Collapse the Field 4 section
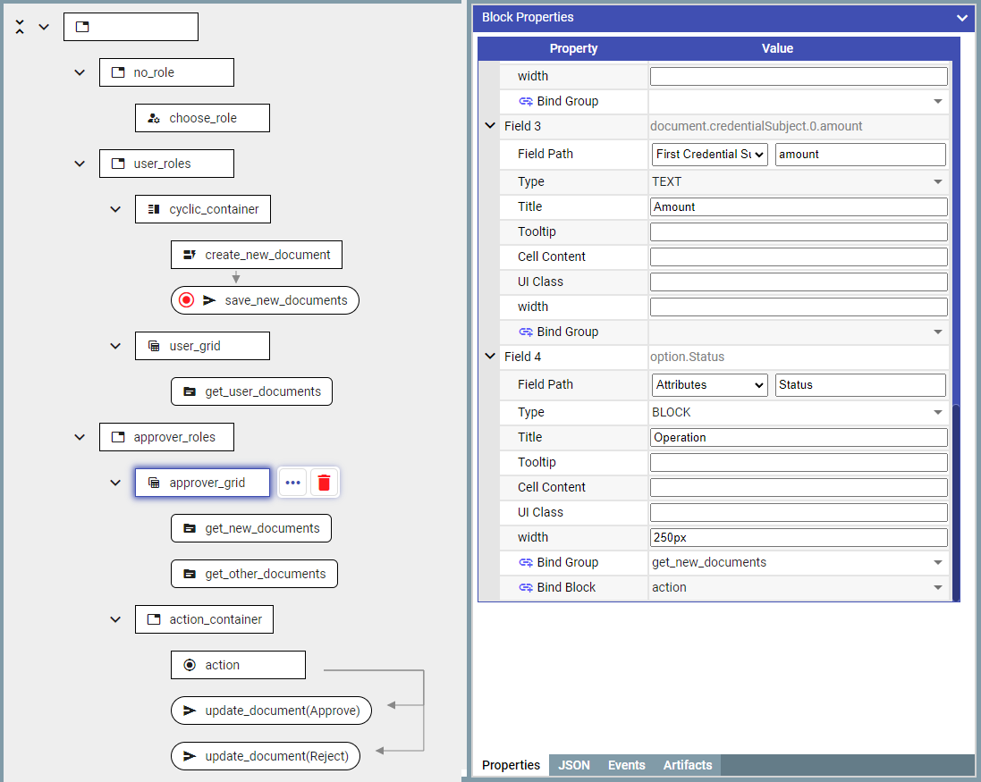981x782 pixels. tap(489, 357)
